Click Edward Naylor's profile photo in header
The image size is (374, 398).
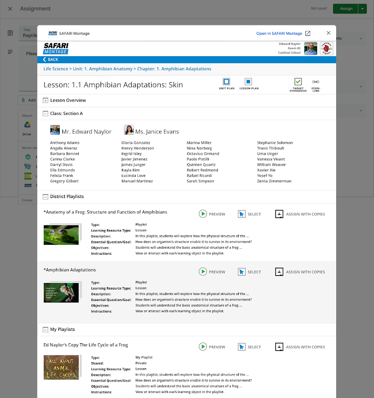[x=310, y=48]
